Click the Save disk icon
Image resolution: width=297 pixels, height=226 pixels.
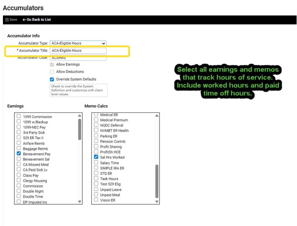coord(7,20)
